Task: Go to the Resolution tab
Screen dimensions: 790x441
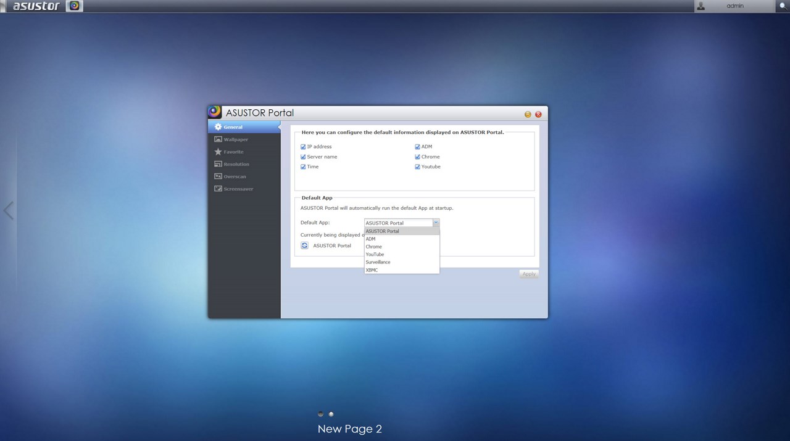Action: click(244, 164)
